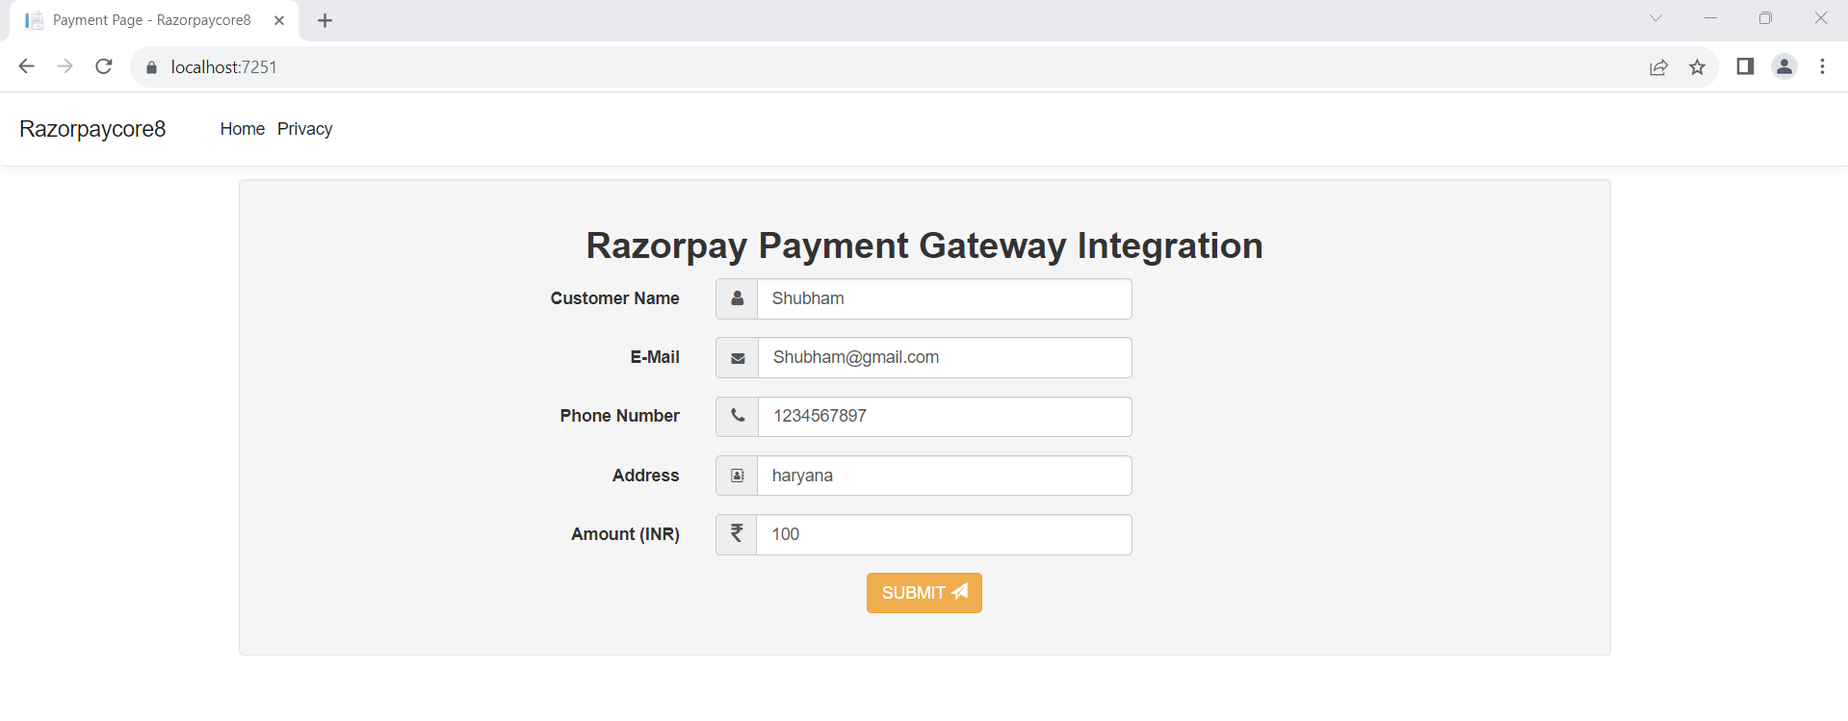
Task: Open the tab search chevron
Action: [1655, 18]
